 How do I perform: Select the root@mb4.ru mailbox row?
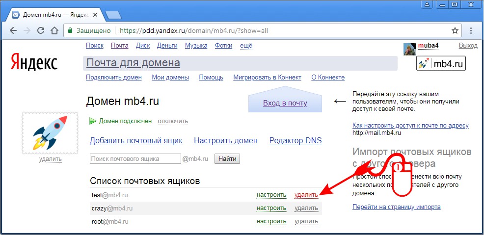(206, 221)
